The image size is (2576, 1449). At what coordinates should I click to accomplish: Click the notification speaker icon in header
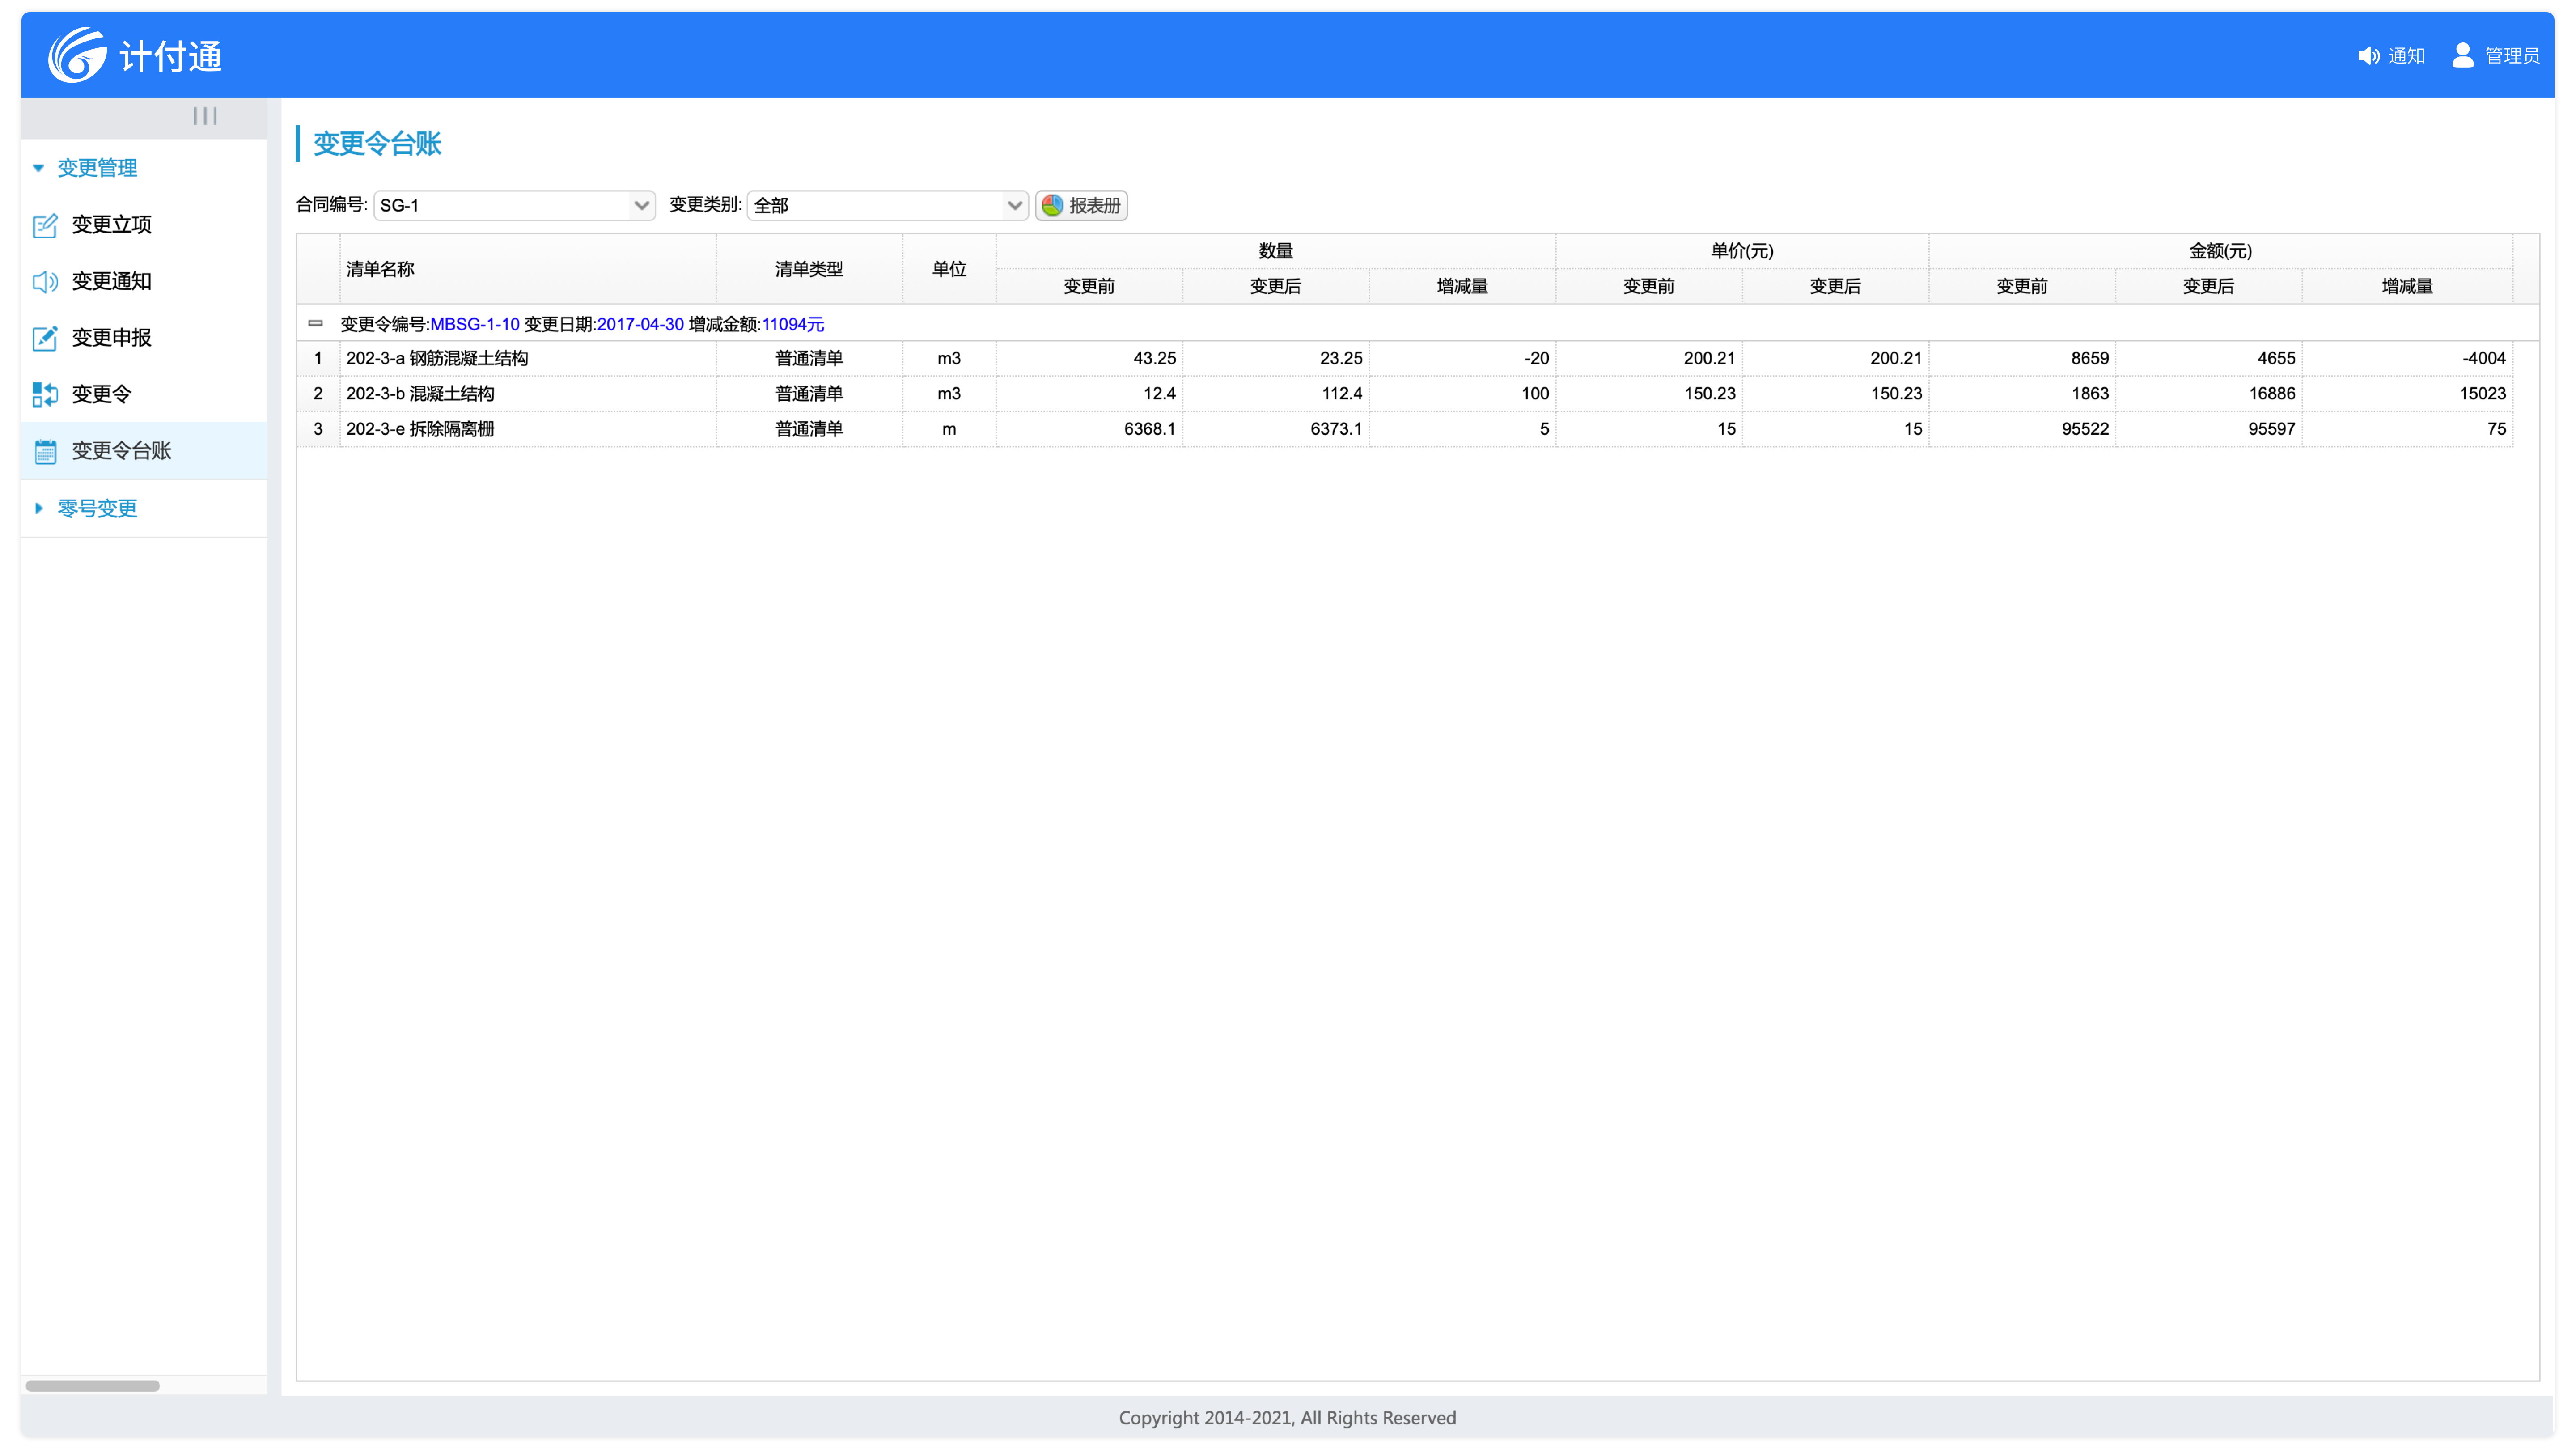point(2368,56)
